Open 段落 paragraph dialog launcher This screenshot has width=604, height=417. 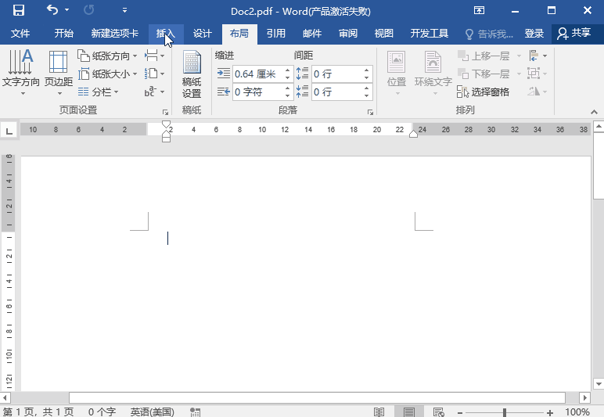(370, 112)
